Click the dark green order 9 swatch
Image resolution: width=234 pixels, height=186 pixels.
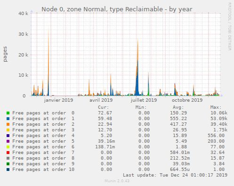pos(8,164)
